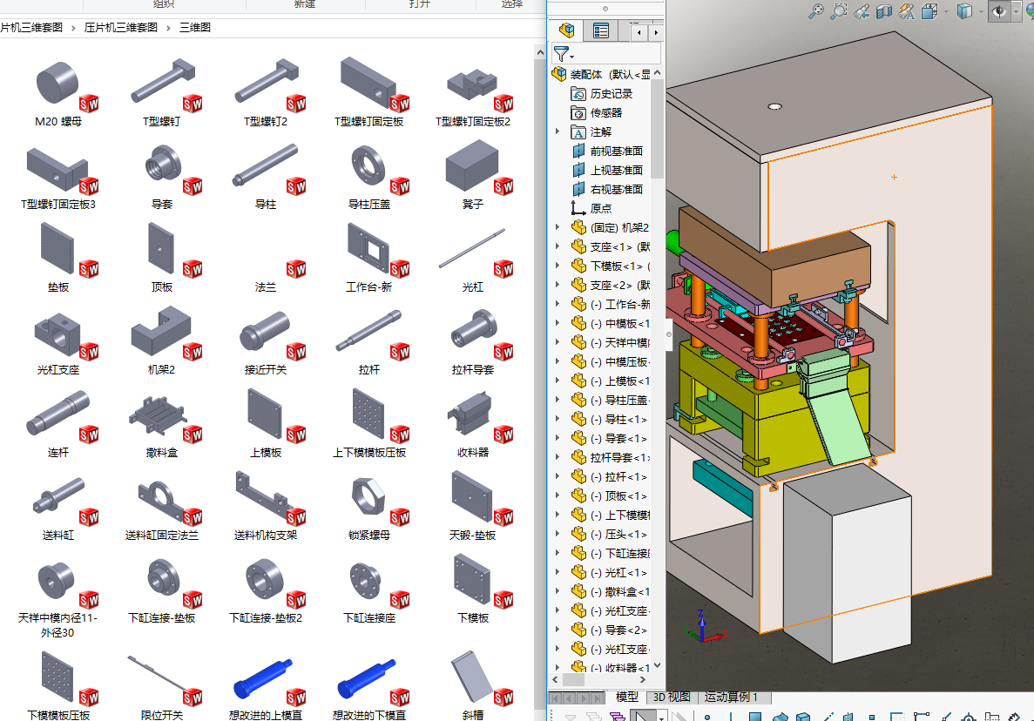Select the Zoom to Area tool
This screenshot has width=1034, height=721.
coord(839,11)
